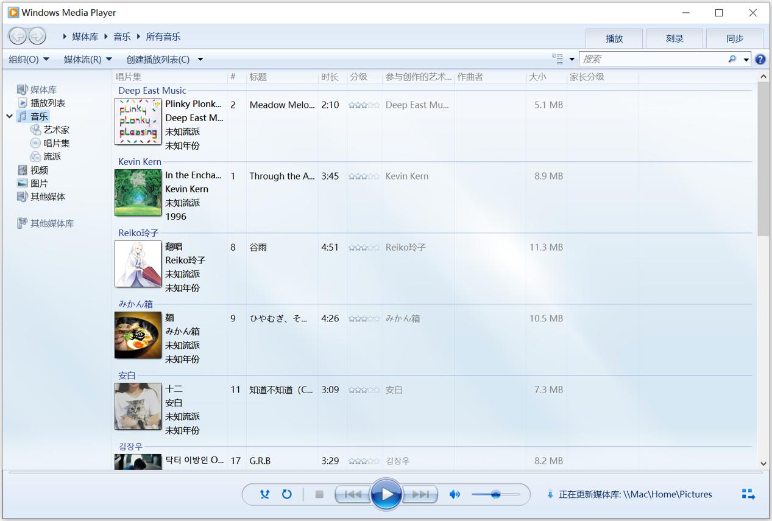Click the Reiko玲子 album cover
The width and height of the screenshot is (772, 521).
click(138, 264)
